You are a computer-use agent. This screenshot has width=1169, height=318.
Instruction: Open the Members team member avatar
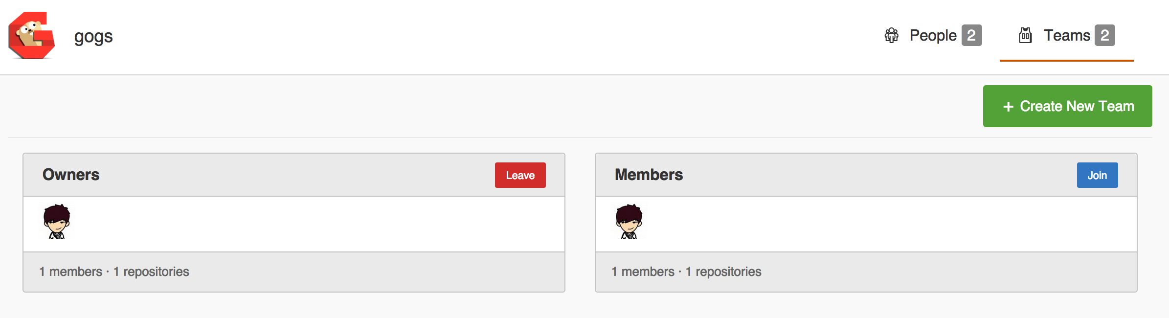pyautogui.click(x=629, y=222)
